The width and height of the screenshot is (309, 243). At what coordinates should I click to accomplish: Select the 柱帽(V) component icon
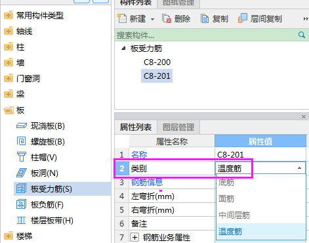22,157
